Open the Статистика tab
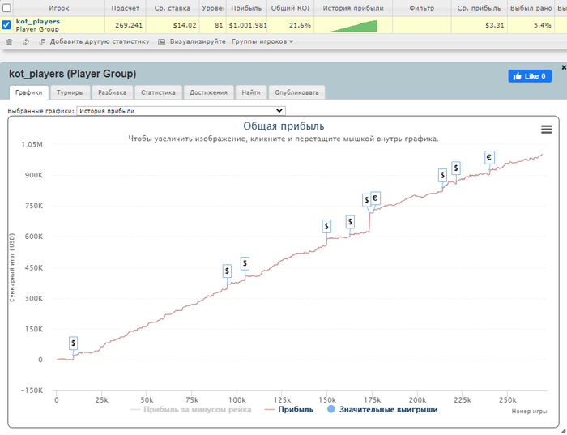Viewport: 567px width, 435px height. tap(158, 92)
